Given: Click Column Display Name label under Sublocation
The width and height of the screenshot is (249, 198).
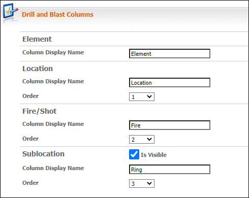Looking at the screenshot, I should pos(53,168).
